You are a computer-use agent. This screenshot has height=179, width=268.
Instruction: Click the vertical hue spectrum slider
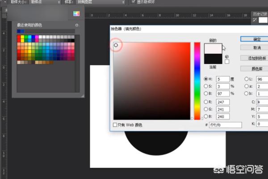click(x=197, y=81)
